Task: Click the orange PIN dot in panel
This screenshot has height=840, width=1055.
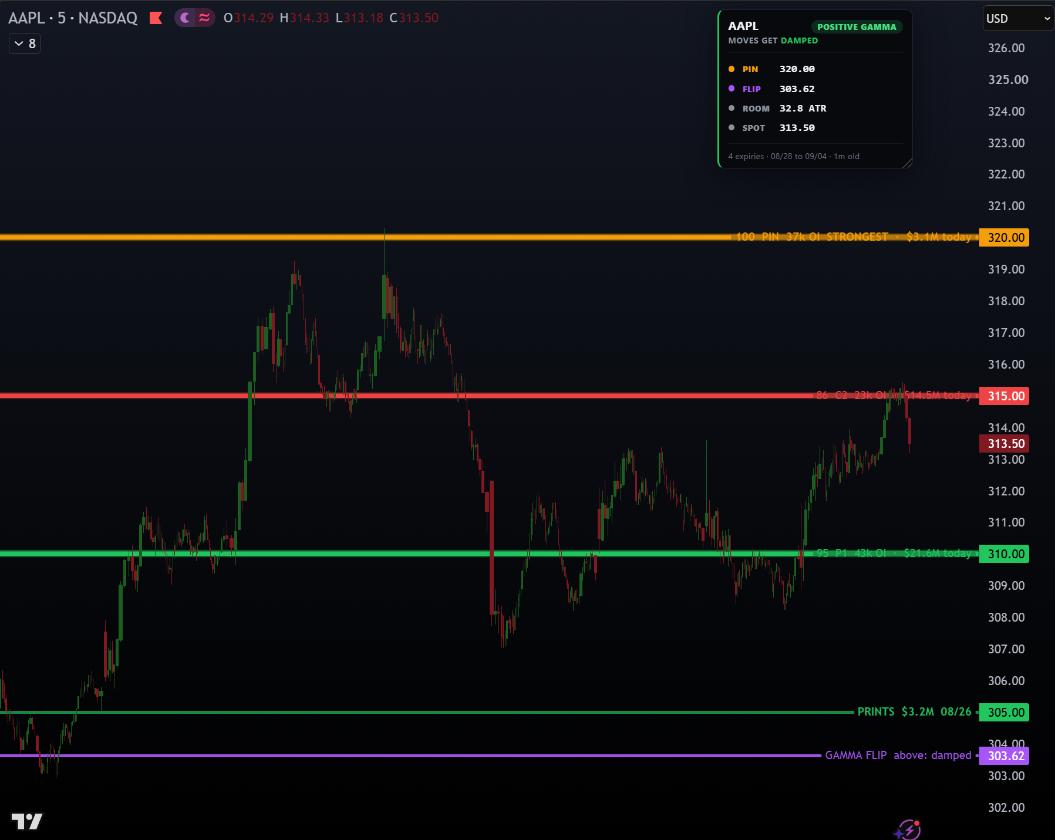Action: 732,69
